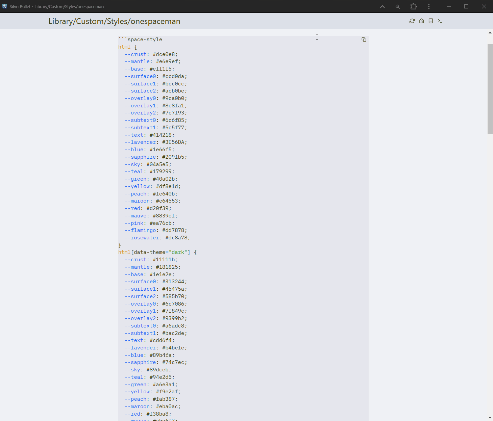Click dark --overlay0: #6c7086 line
The height and width of the screenshot is (421, 493).
[x=156, y=304]
